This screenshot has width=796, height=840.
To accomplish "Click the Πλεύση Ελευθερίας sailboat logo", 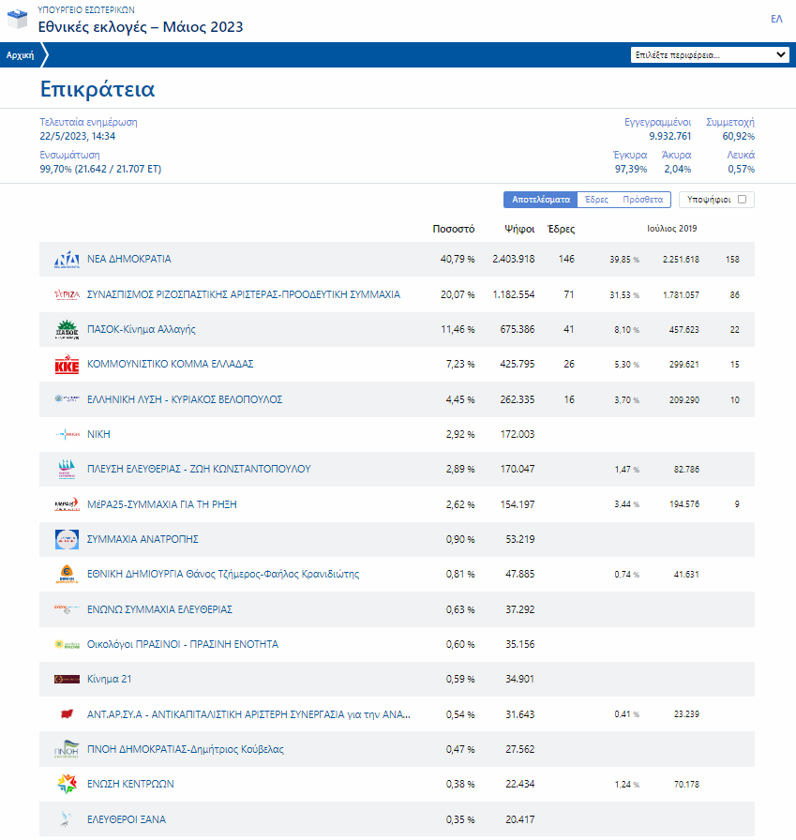I will coord(67,469).
